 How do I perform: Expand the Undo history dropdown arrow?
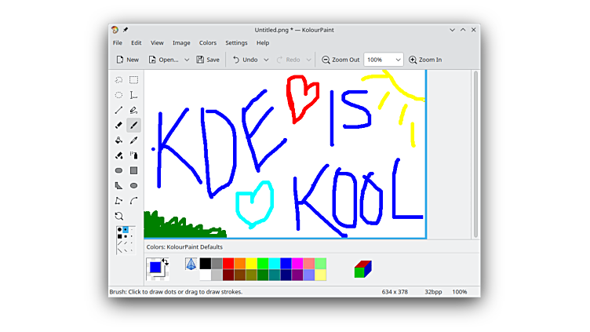coord(266,60)
